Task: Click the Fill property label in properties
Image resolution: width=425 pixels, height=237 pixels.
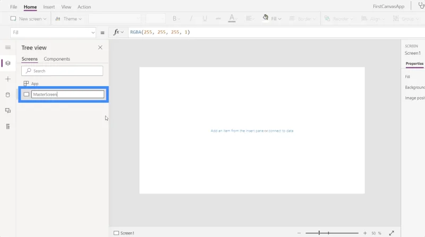Action: point(407,77)
